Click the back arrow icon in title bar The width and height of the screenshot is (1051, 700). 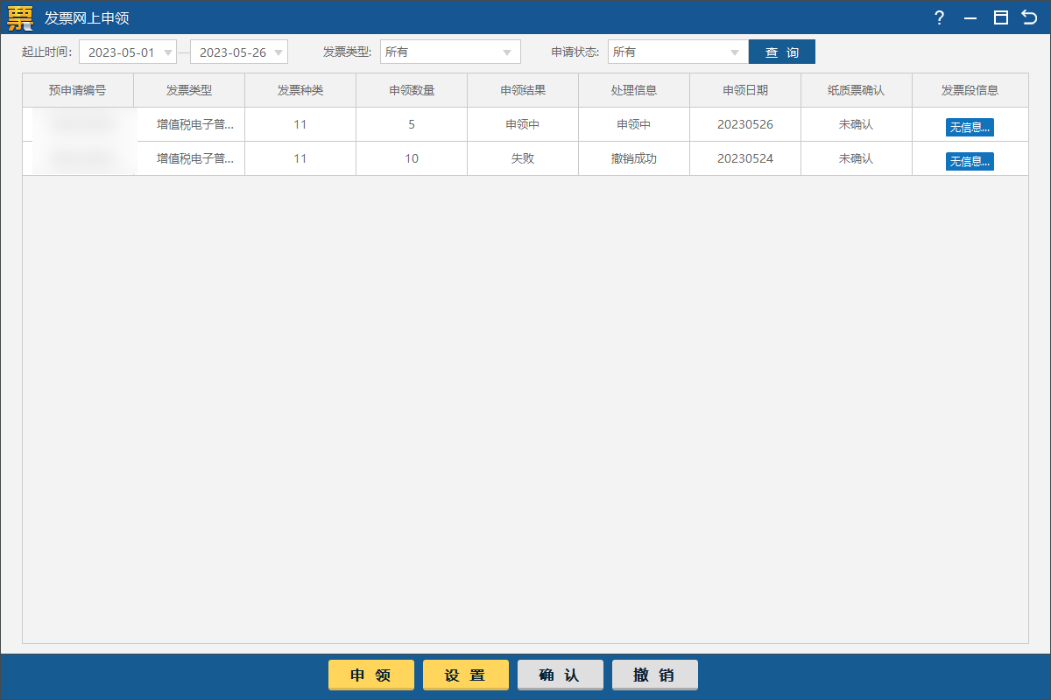tap(1031, 17)
